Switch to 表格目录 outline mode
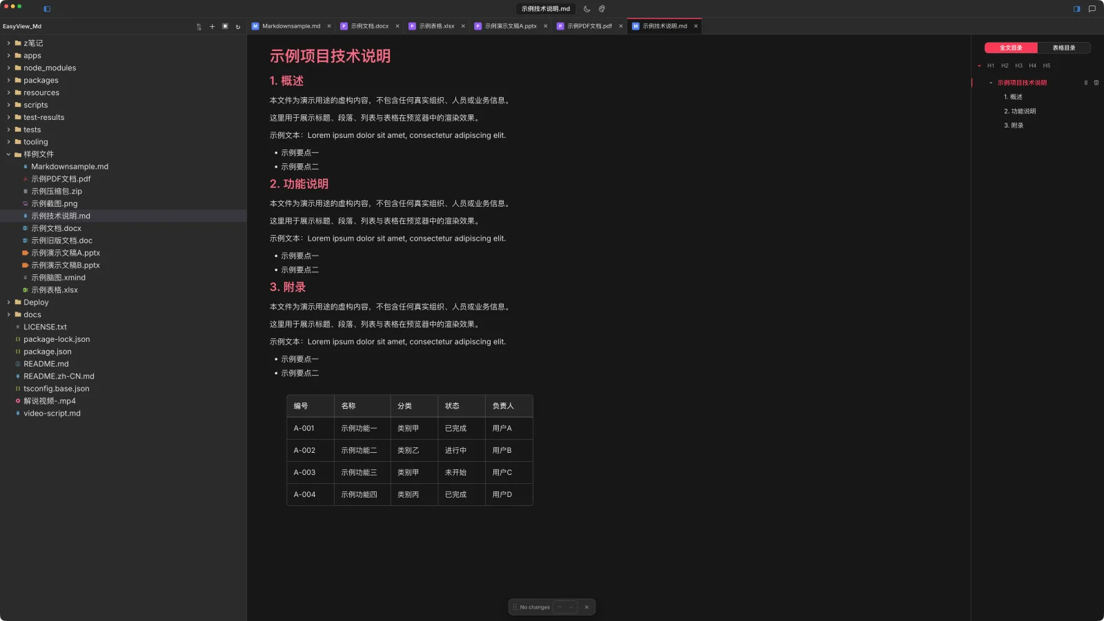Screen dimensions: 1104x621 pos(1064,48)
